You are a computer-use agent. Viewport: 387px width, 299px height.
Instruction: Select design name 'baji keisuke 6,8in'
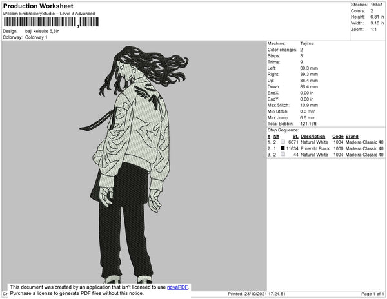tap(42, 31)
